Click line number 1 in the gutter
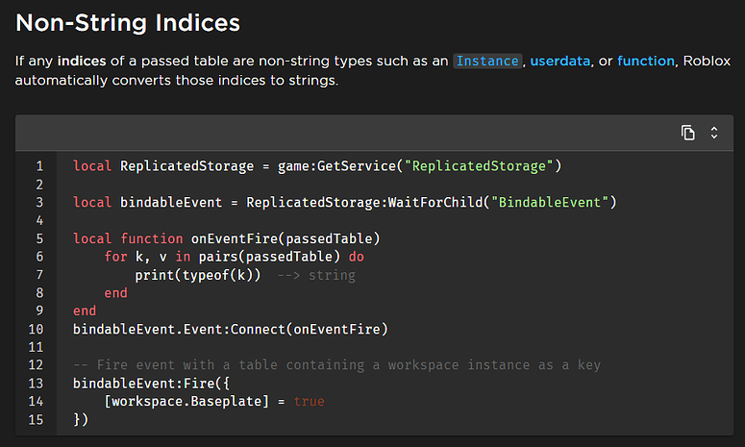 39,166
